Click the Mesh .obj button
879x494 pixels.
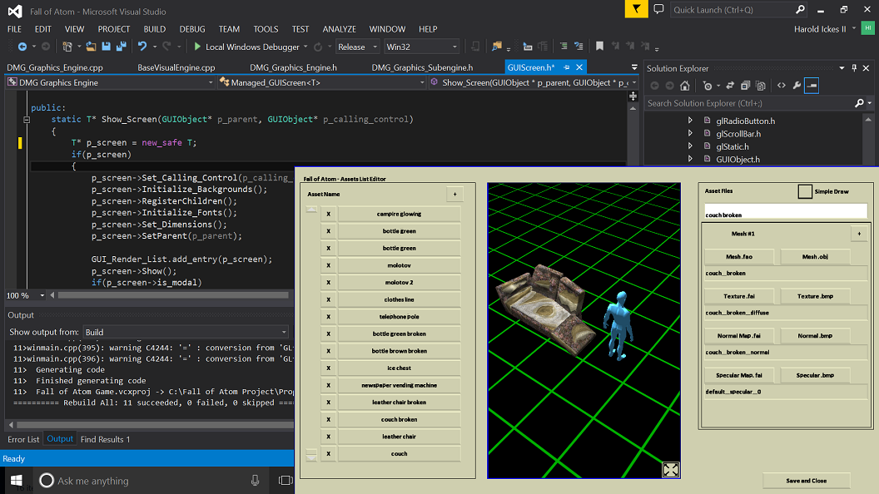click(815, 256)
